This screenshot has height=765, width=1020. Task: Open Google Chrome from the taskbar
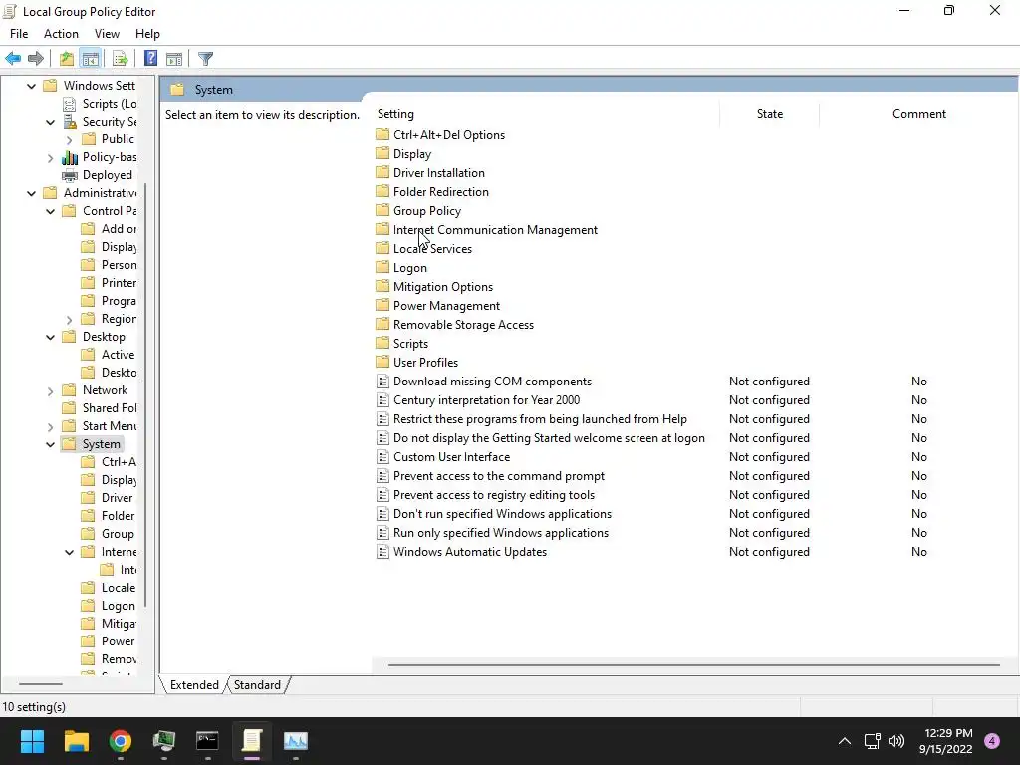(121, 741)
